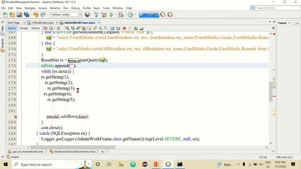Switch to the Design view button

[24, 28]
